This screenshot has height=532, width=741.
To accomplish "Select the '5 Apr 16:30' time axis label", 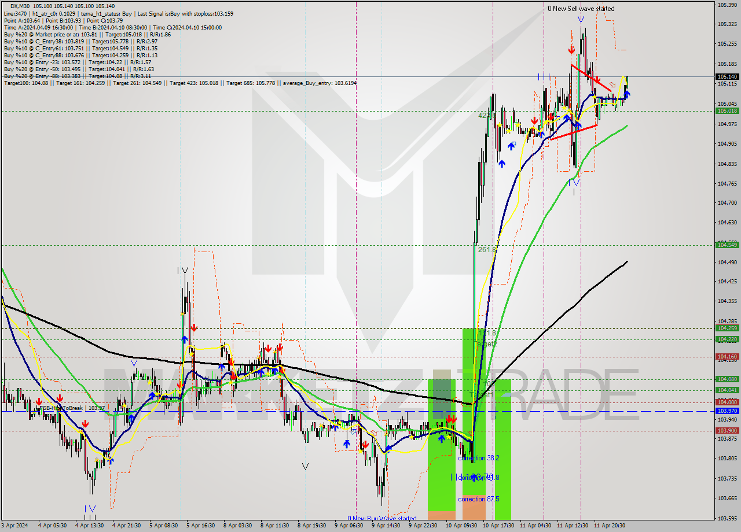I will click(x=200, y=526).
